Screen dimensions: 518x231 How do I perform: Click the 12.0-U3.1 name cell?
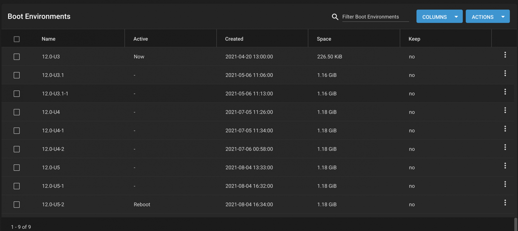pos(53,75)
